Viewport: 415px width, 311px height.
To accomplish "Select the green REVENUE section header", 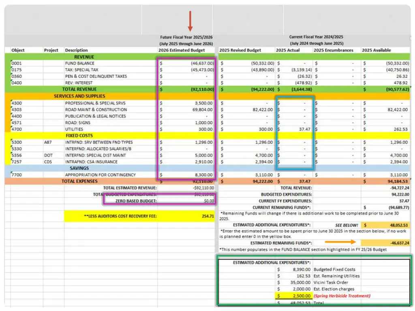I will 84,57.
